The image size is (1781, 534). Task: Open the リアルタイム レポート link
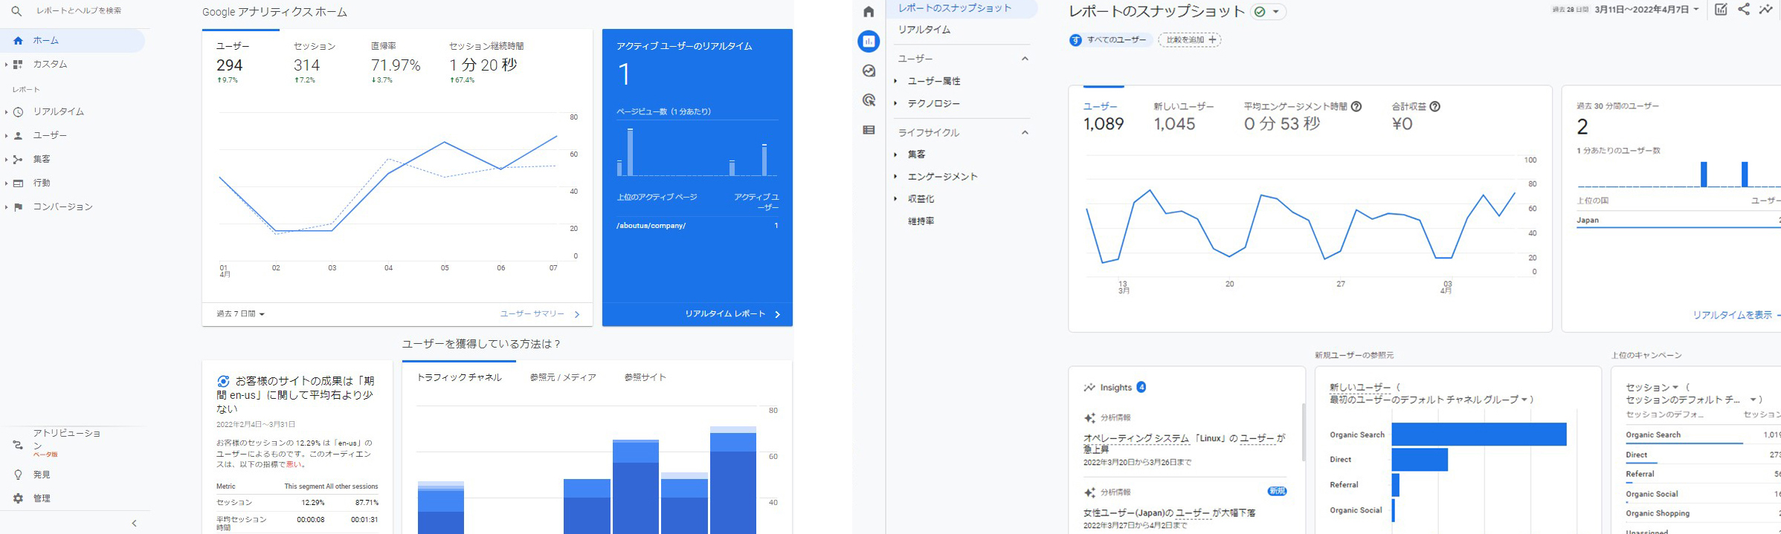coord(732,314)
